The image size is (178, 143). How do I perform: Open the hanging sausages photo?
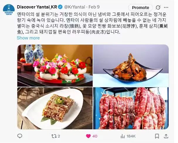click(131, 108)
